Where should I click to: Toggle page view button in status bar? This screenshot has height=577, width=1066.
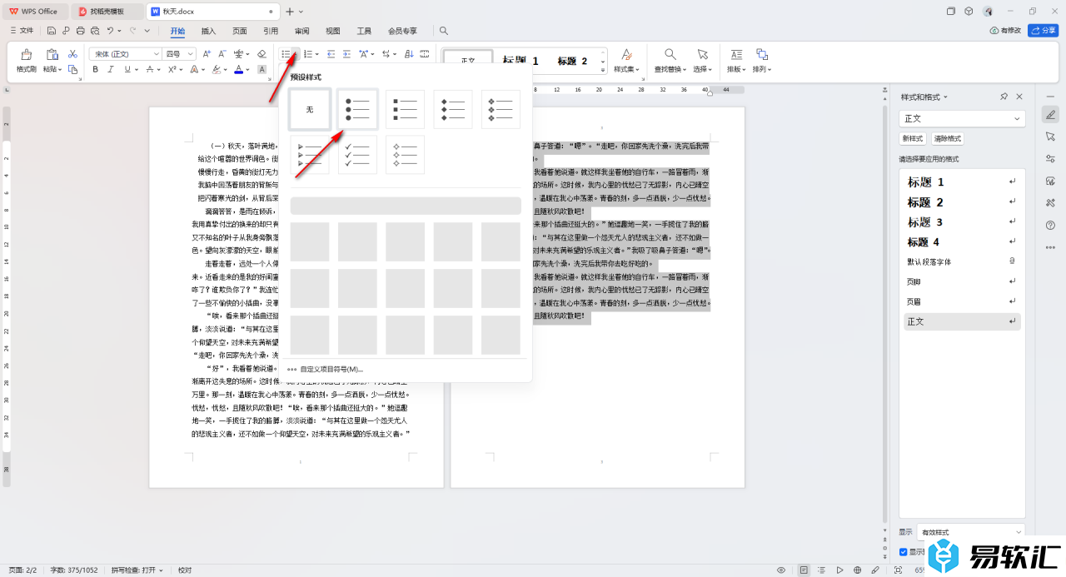(804, 570)
